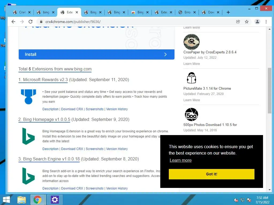The height and width of the screenshot is (205, 274).
Task: Open Chrome's three-dot menu
Action: [x=266, y=22]
